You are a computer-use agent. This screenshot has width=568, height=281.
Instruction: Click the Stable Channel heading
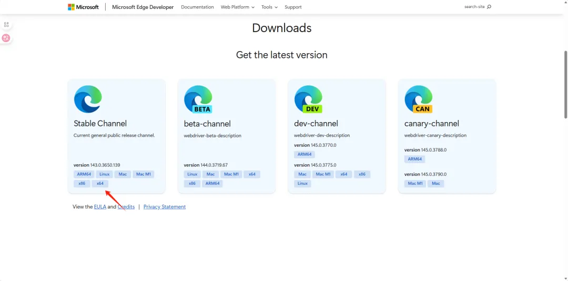tap(100, 123)
